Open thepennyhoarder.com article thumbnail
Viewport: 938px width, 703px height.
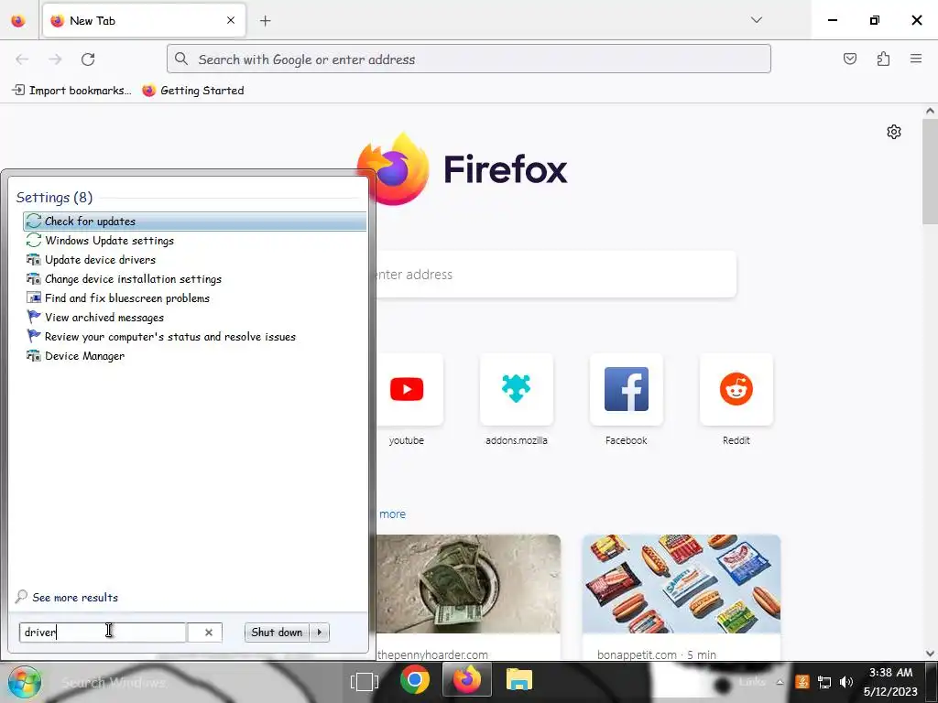point(468,584)
